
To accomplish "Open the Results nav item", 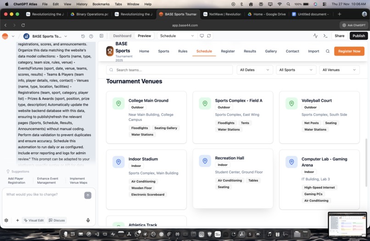I will 250,51.
